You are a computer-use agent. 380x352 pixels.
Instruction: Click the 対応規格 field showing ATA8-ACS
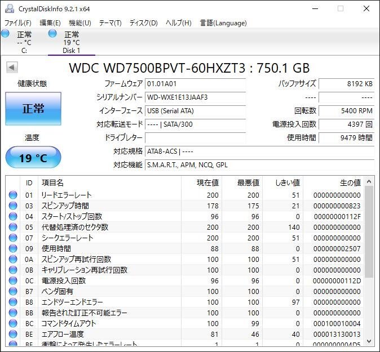259,152
